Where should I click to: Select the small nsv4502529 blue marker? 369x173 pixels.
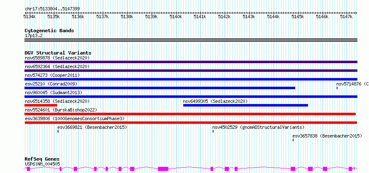click(x=213, y=131)
